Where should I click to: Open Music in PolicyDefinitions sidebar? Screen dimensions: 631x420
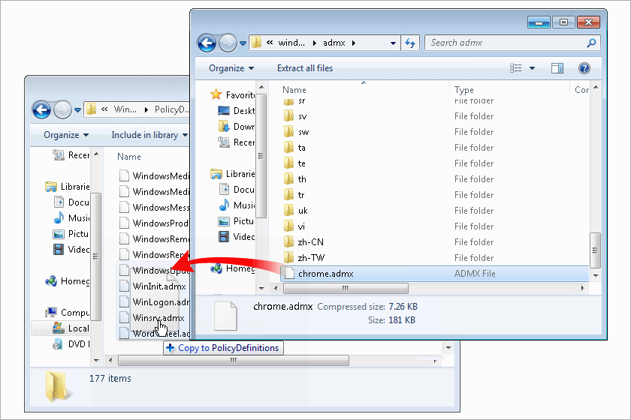click(71, 217)
